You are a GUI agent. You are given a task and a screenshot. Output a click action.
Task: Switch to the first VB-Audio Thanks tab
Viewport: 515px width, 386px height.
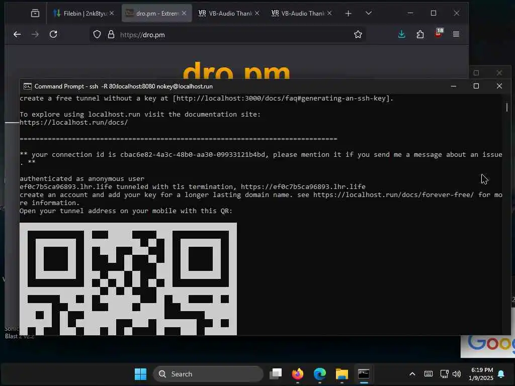[229, 14]
